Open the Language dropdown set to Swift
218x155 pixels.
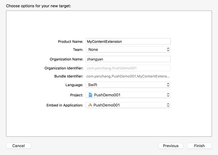(128, 85)
